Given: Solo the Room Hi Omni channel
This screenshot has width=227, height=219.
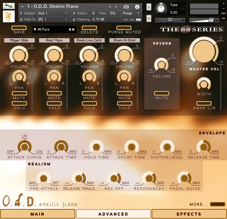Looking at the screenshot, I should point(125,103).
